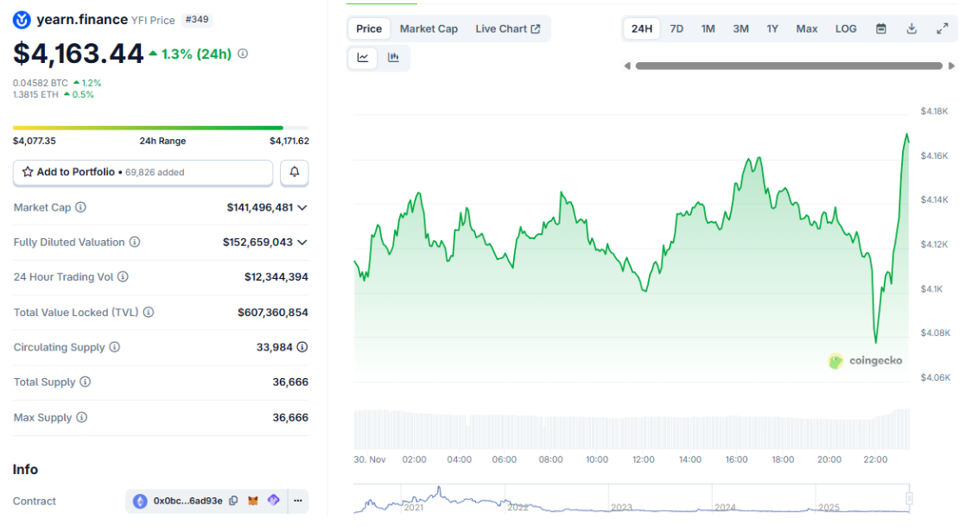
Task: Toggle the LOG scale option
Action: [x=846, y=28]
